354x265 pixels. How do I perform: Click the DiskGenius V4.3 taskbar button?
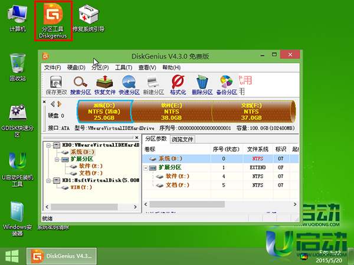pos(61,256)
